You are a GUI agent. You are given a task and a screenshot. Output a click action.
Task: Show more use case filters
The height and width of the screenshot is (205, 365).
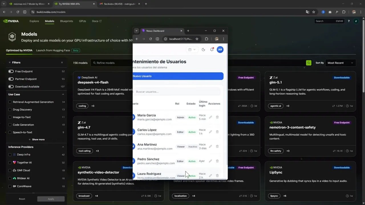(36, 140)
